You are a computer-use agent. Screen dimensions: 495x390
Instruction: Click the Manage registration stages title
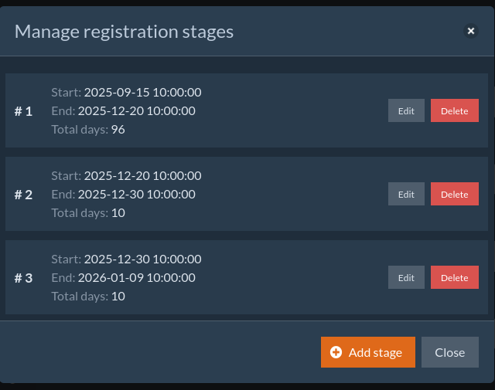(x=124, y=32)
